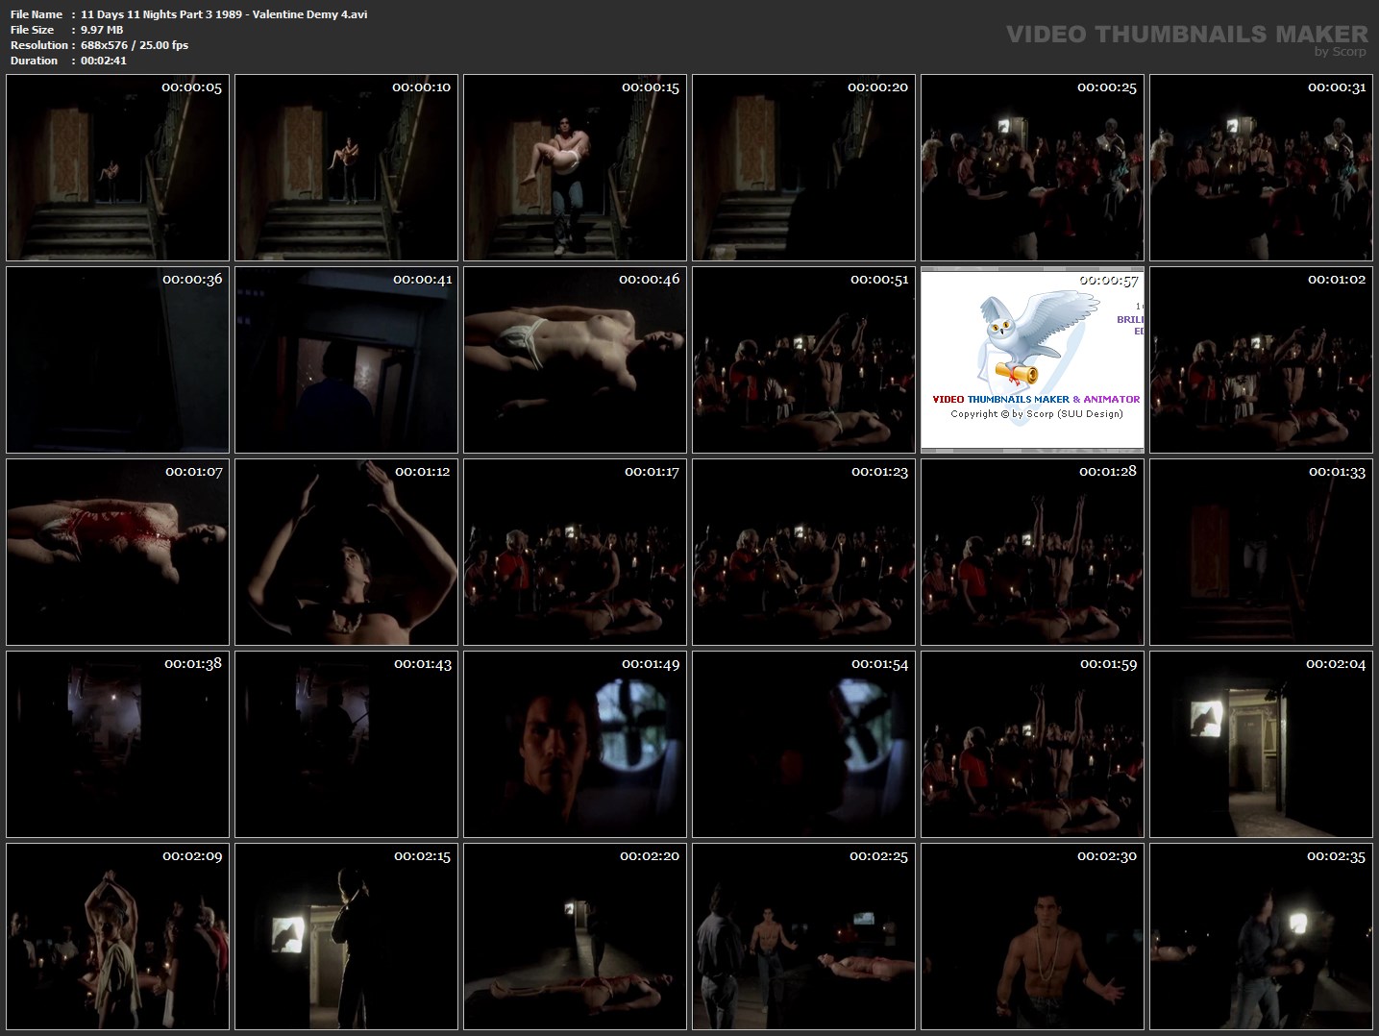Open the face close-up frame at 00:01:49
The height and width of the screenshot is (1036, 1379).
[575, 744]
